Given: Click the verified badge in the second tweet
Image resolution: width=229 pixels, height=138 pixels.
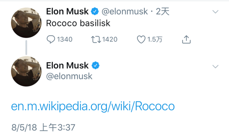Looking at the screenshot, I should coord(95,65).
